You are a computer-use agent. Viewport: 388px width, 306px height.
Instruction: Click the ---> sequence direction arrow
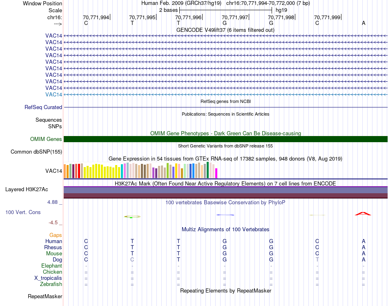(x=58, y=24)
